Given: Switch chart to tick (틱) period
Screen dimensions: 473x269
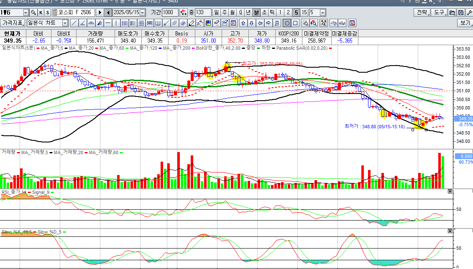Looking at the screenshot, I should [272, 13].
